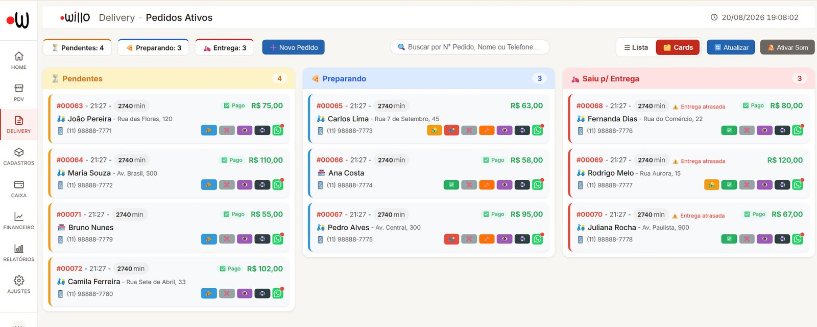Mark Ana Costa's order as complete
The width and height of the screenshot is (817, 327).
[x=451, y=185]
